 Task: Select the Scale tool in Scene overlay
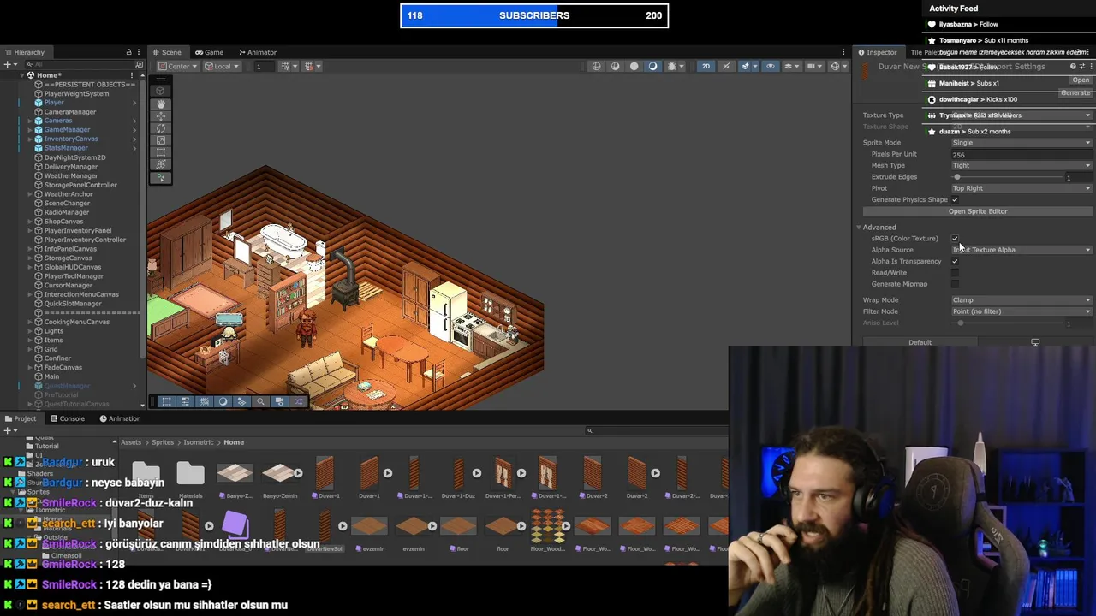[x=160, y=140]
